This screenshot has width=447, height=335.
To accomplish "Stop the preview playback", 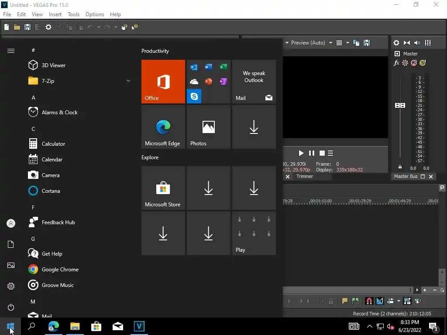I will [x=322, y=153].
